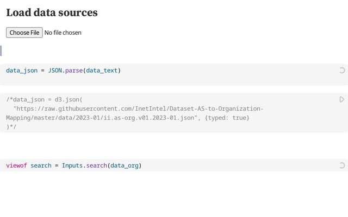Image resolution: width=348 pixels, height=217 pixels.
Task: Click the 'data_text' argument in the code
Action: pos(102,71)
